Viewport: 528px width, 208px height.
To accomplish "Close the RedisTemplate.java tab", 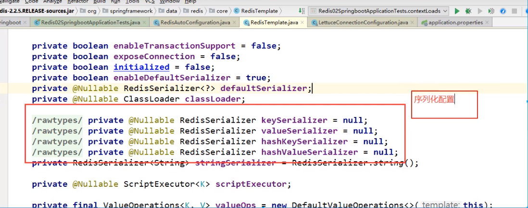I will coord(303,23).
